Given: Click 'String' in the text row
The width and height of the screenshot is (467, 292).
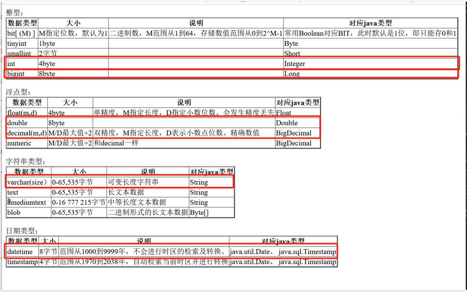Looking at the screenshot, I should 212,192.
